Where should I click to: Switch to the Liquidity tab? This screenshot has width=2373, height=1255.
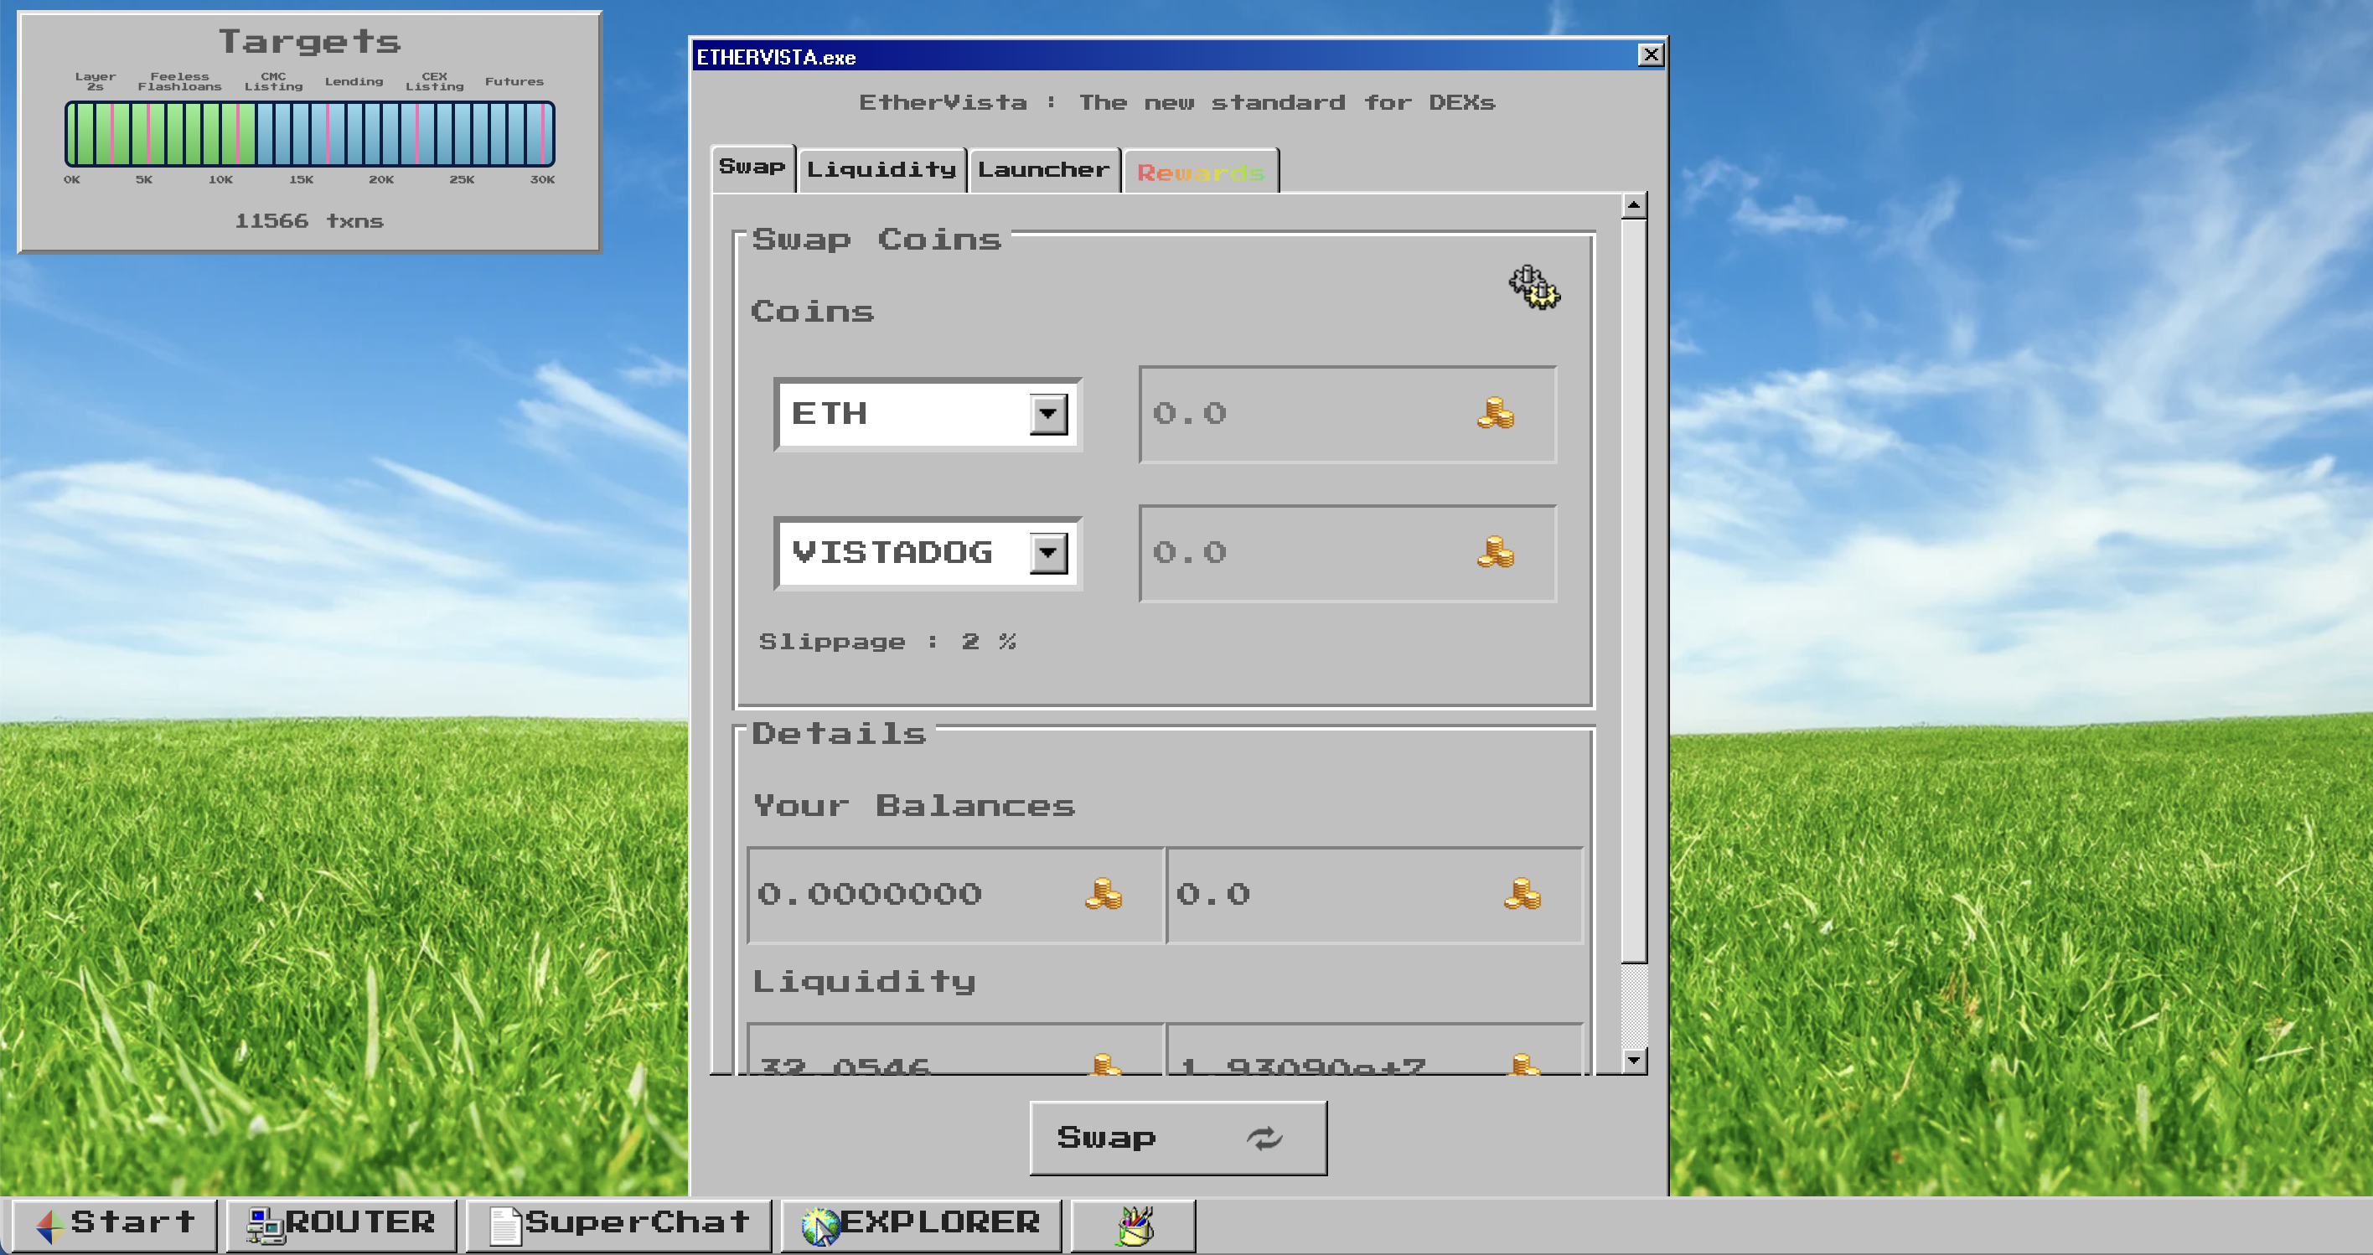[x=879, y=169]
